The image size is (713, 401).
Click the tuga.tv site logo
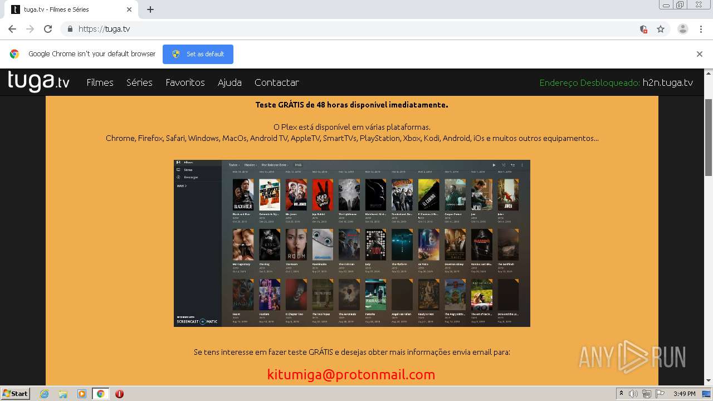point(38,82)
